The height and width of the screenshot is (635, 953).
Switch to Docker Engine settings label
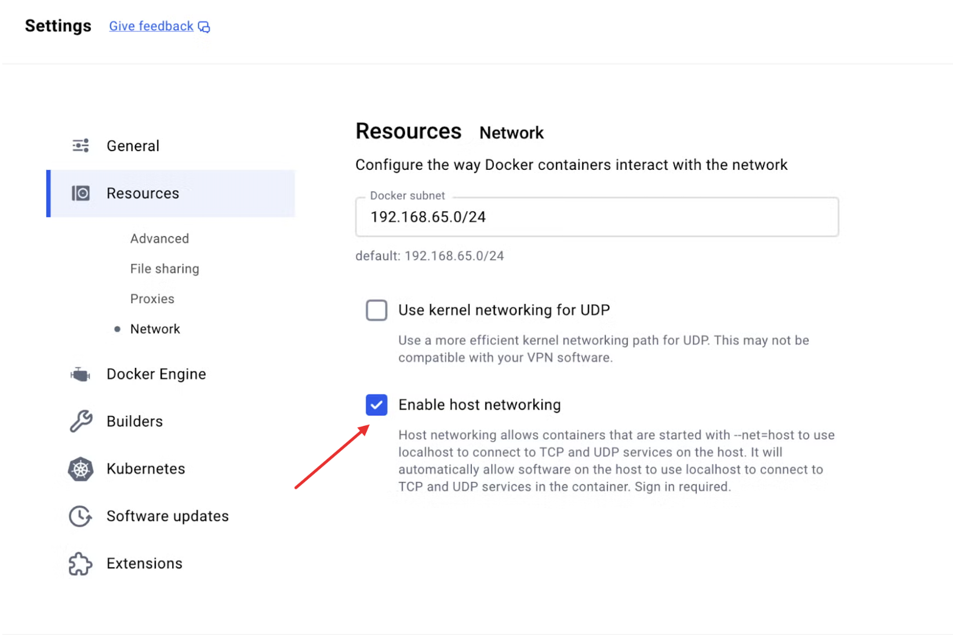[156, 374]
